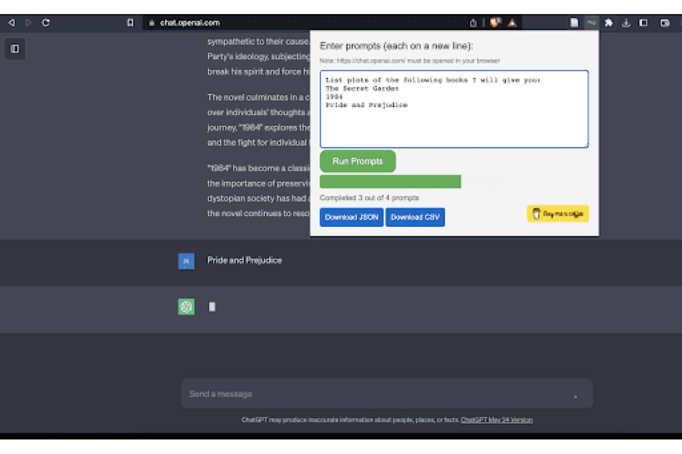Click the "The Secret Garden" line in textarea

tap(362, 89)
